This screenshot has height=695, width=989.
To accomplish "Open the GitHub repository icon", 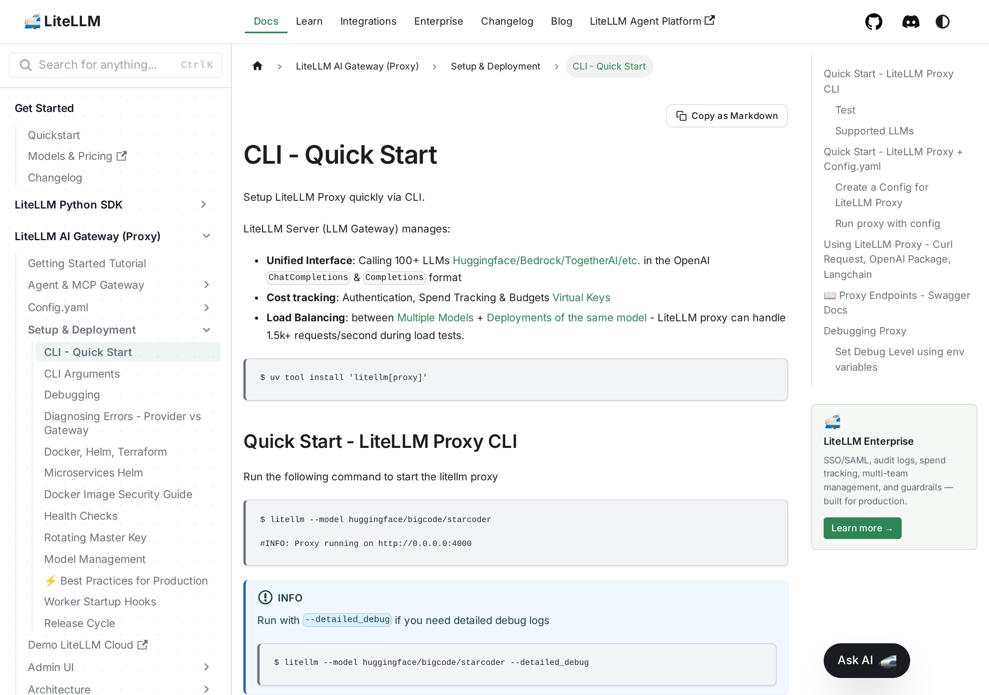I will pos(873,22).
